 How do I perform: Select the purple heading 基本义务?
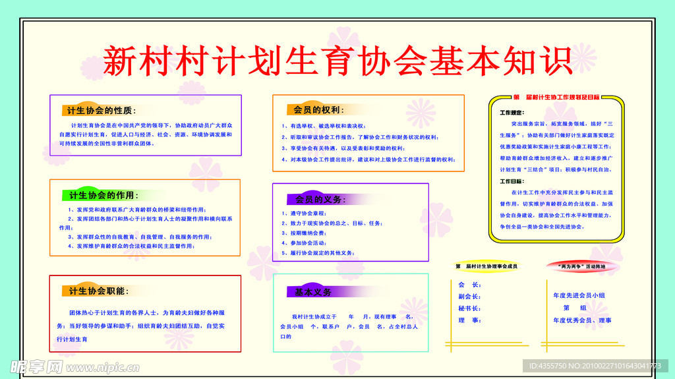[x=313, y=292]
